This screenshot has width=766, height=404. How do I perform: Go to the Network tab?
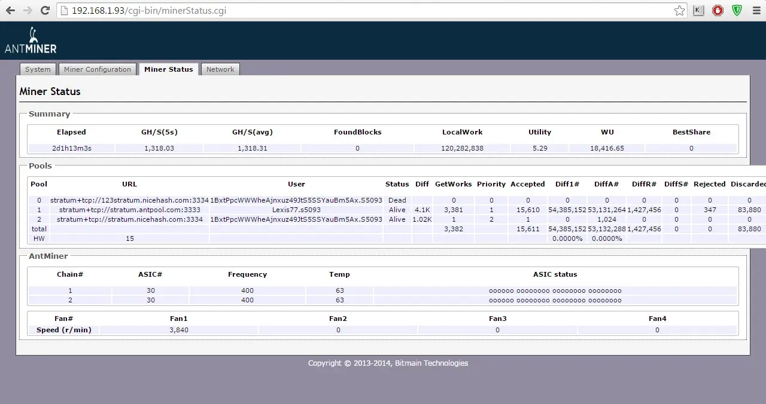point(220,69)
